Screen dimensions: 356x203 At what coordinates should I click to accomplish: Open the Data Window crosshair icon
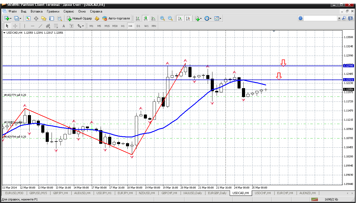pos(36,18)
